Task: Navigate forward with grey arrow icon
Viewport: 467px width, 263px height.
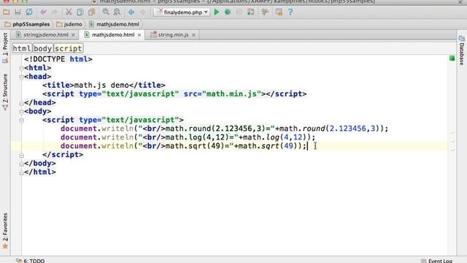Action: (x=143, y=12)
